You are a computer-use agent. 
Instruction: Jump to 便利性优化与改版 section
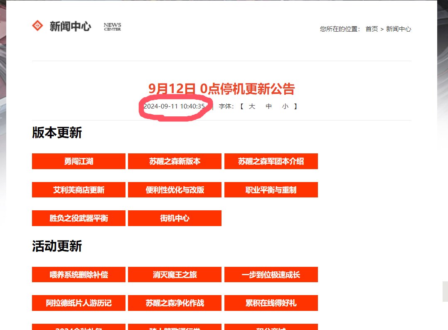click(x=175, y=190)
